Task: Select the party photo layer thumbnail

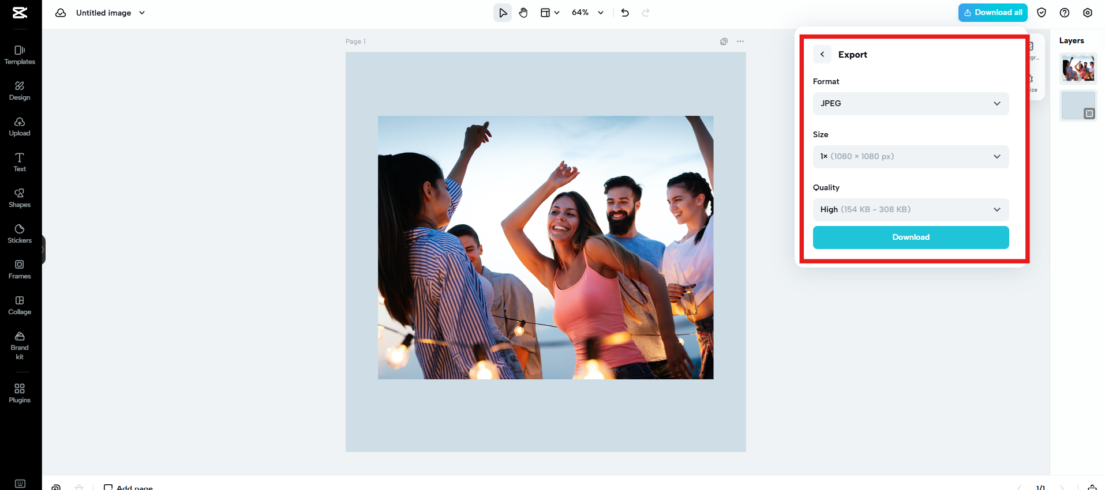Action: [x=1078, y=69]
